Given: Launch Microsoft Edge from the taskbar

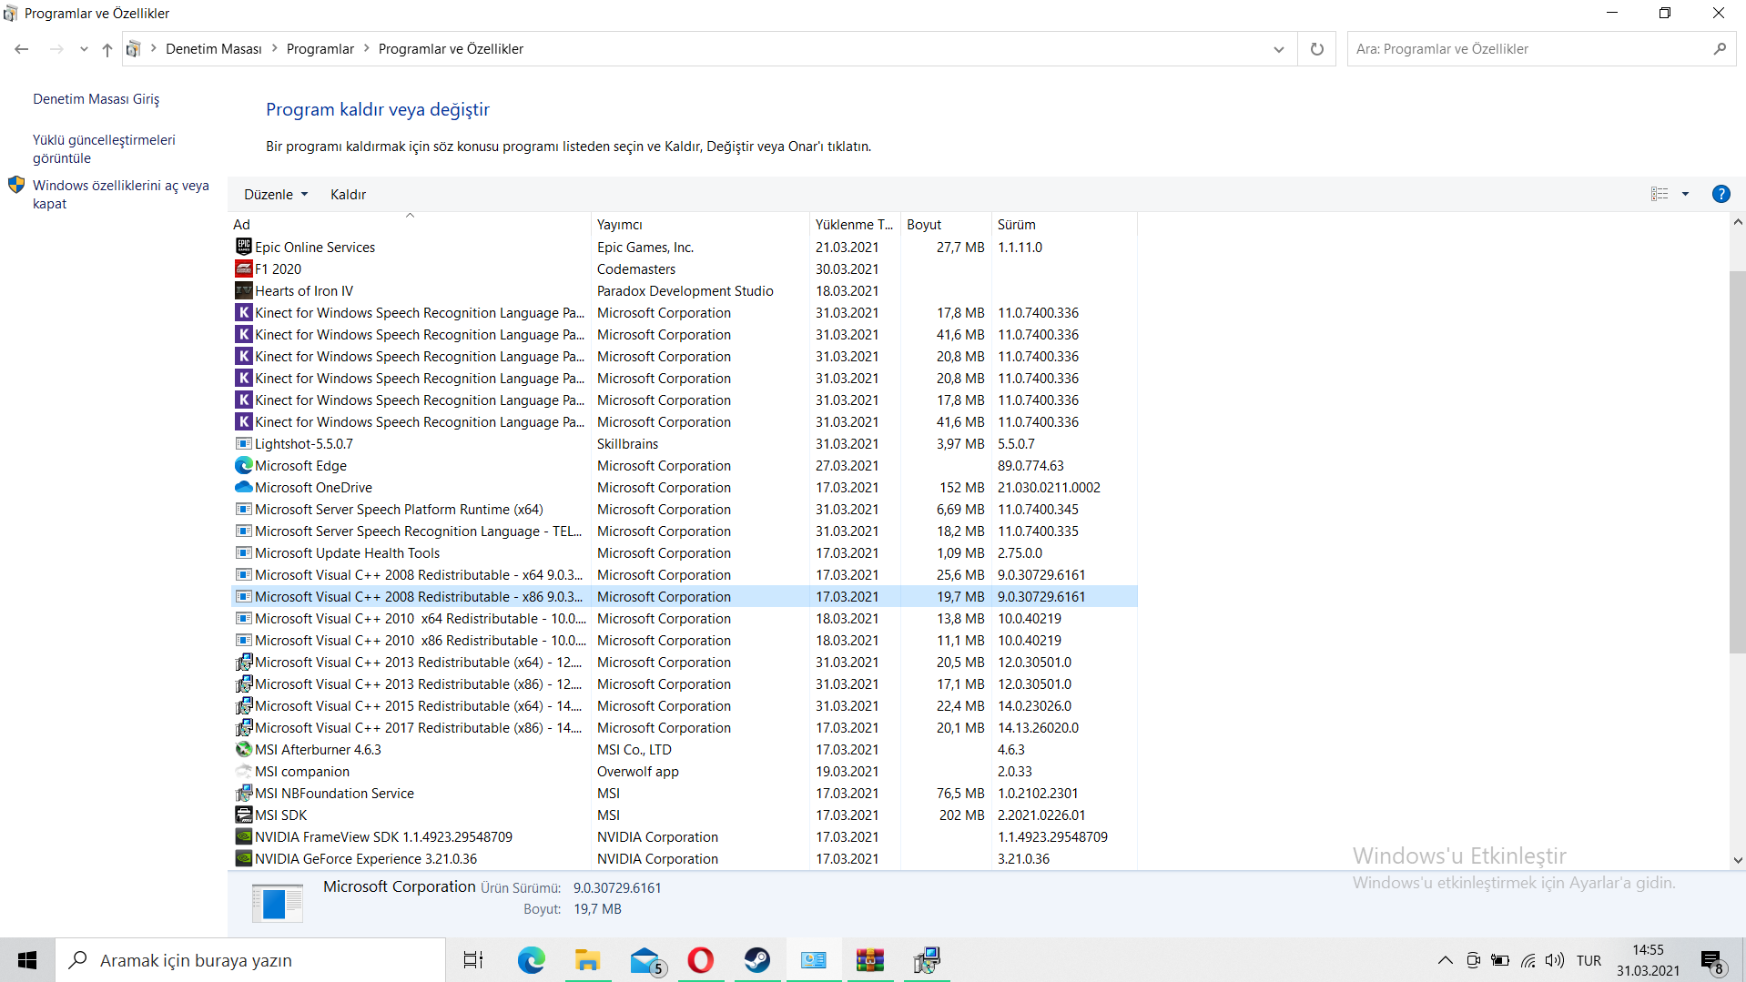Looking at the screenshot, I should (531, 960).
